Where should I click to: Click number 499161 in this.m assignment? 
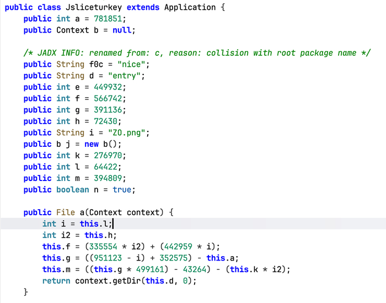pyautogui.click(x=150, y=269)
